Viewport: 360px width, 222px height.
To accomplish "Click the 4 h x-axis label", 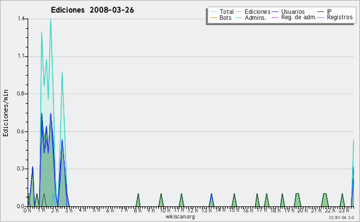I will [x=82, y=210].
